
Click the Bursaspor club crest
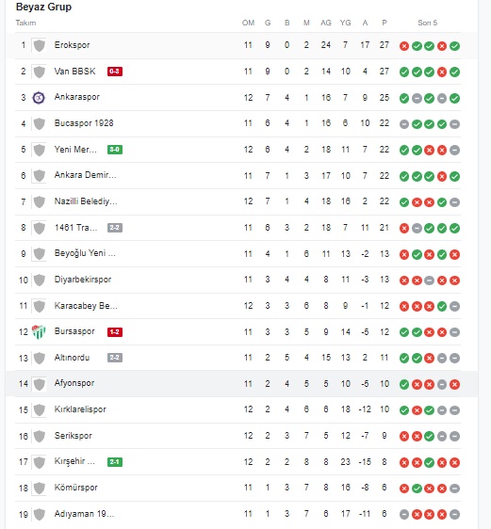click(x=39, y=332)
